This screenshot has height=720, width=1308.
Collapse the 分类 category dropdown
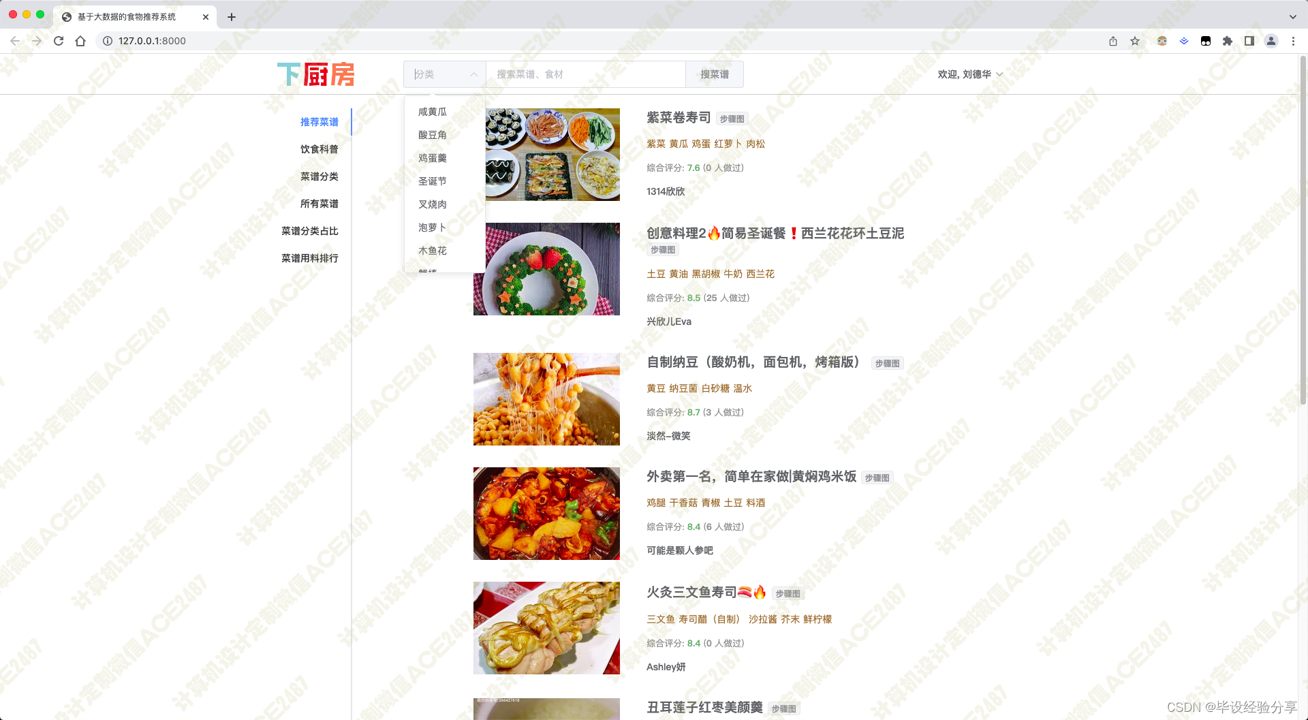[x=444, y=74]
